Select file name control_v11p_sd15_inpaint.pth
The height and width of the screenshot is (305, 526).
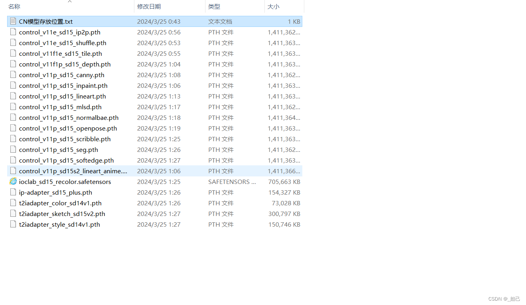tap(63, 85)
